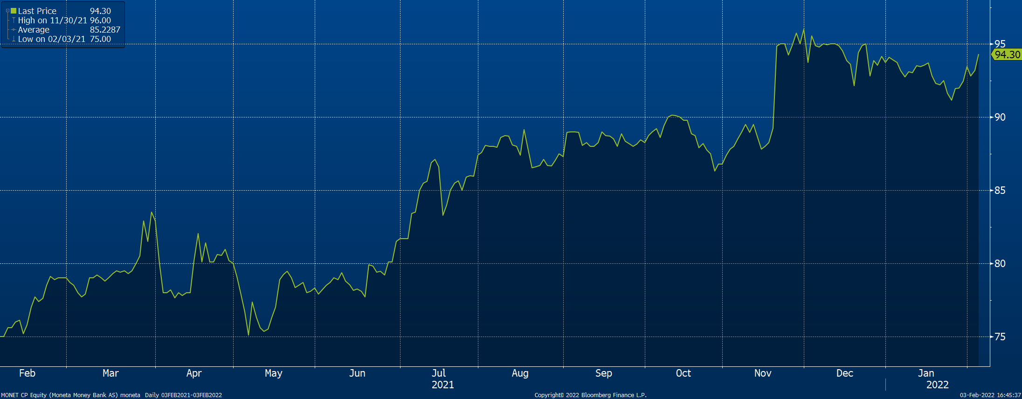Select 'High on 11/30/21' legend row
The width and height of the screenshot is (1022, 399).
point(52,21)
